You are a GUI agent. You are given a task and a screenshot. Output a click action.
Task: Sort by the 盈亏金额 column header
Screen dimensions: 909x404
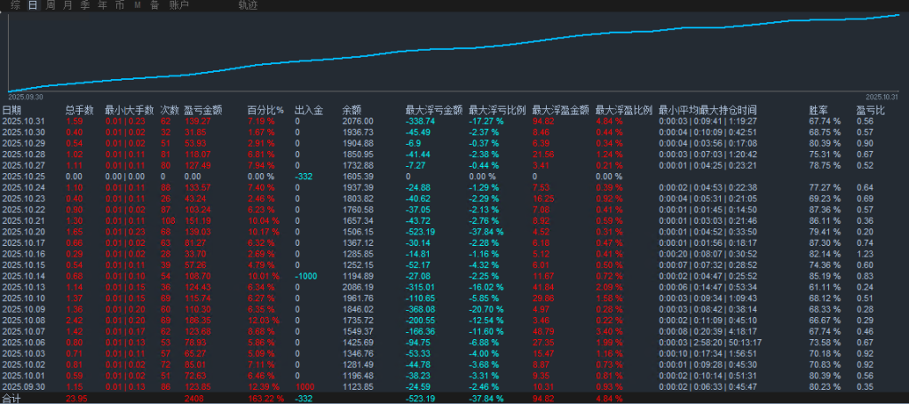pos(202,110)
